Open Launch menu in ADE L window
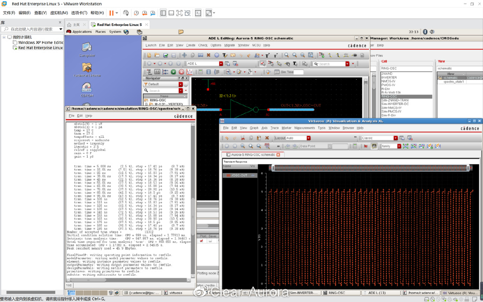 point(150,45)
